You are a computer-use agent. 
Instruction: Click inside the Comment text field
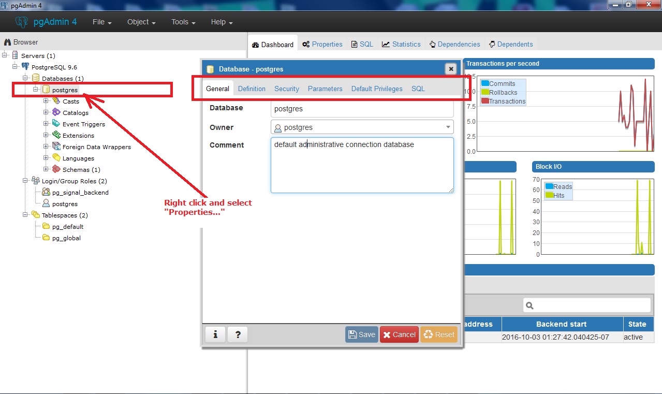point(361,165)
